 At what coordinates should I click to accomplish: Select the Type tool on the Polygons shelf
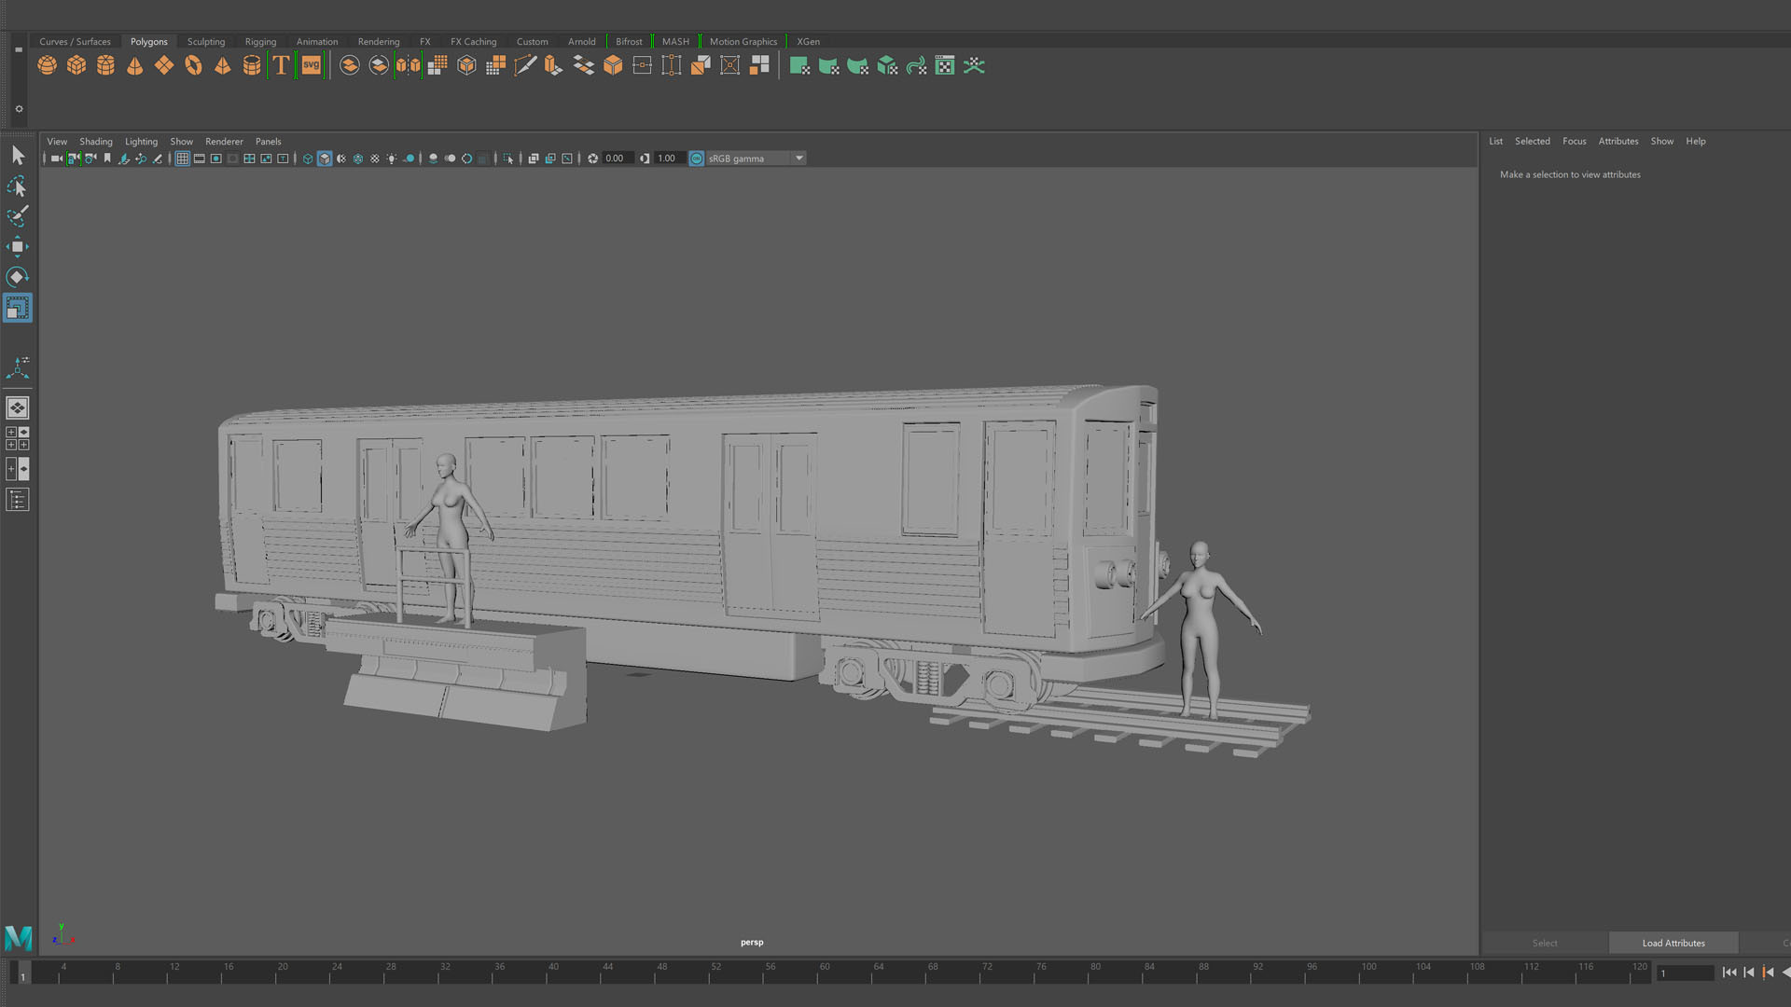(281, 65)
